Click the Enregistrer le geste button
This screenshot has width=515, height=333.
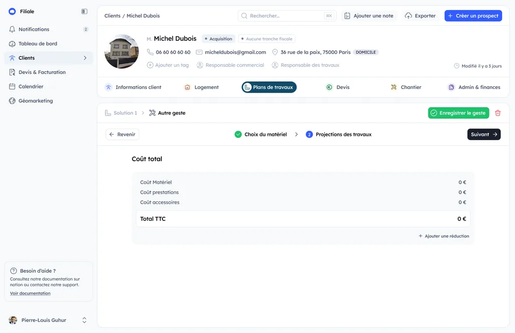(x=459, y=113)
